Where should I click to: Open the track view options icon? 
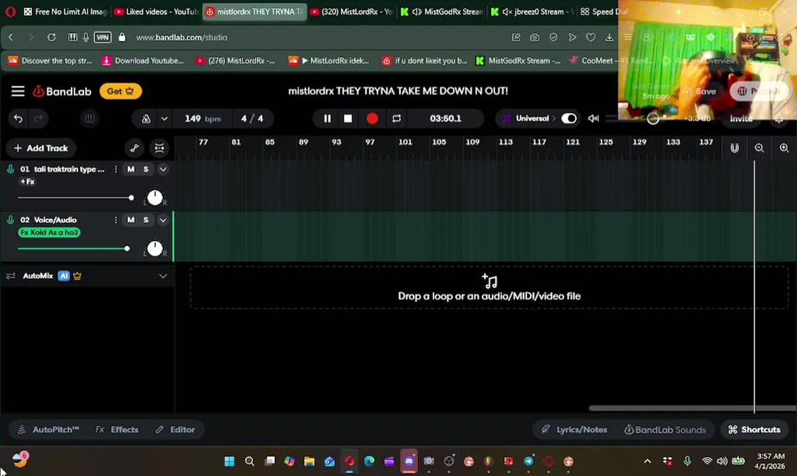click(160, 148)
